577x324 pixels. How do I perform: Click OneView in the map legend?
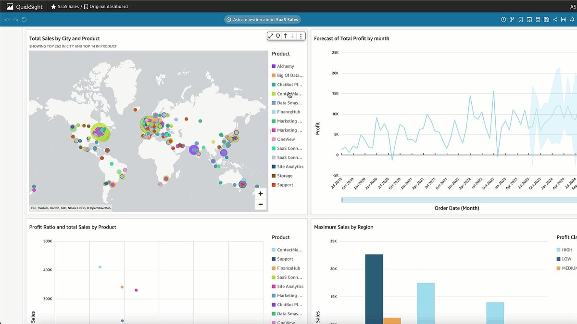coord(283,139)
